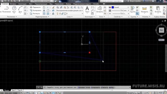
Task: Click the Paste (Вставить) clipboard icon
Action: tap(158, 10)
